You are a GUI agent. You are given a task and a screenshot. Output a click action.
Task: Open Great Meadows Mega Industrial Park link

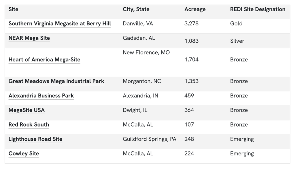coord(56,81)
